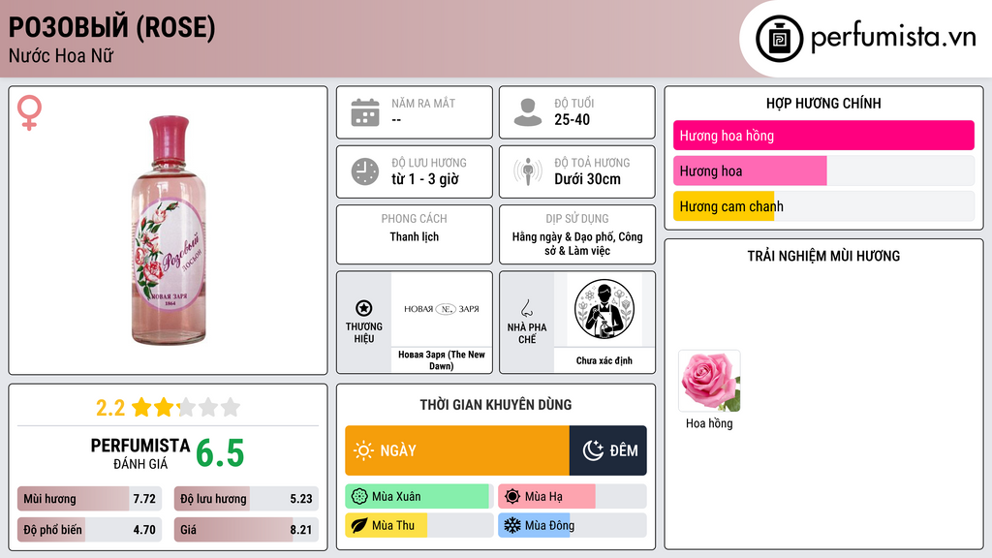992x558 pixels.
Task: Click the moon icon in Đêm bar
Action: (593, 450)
